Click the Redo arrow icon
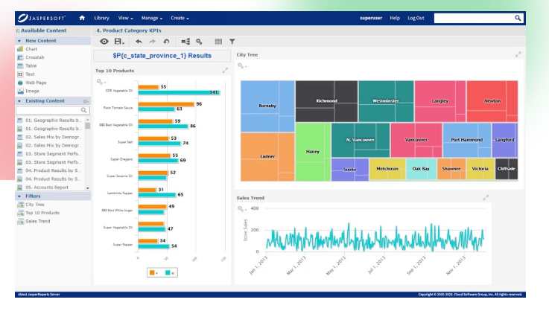This screenshot has height=314, width=549. 152,41
